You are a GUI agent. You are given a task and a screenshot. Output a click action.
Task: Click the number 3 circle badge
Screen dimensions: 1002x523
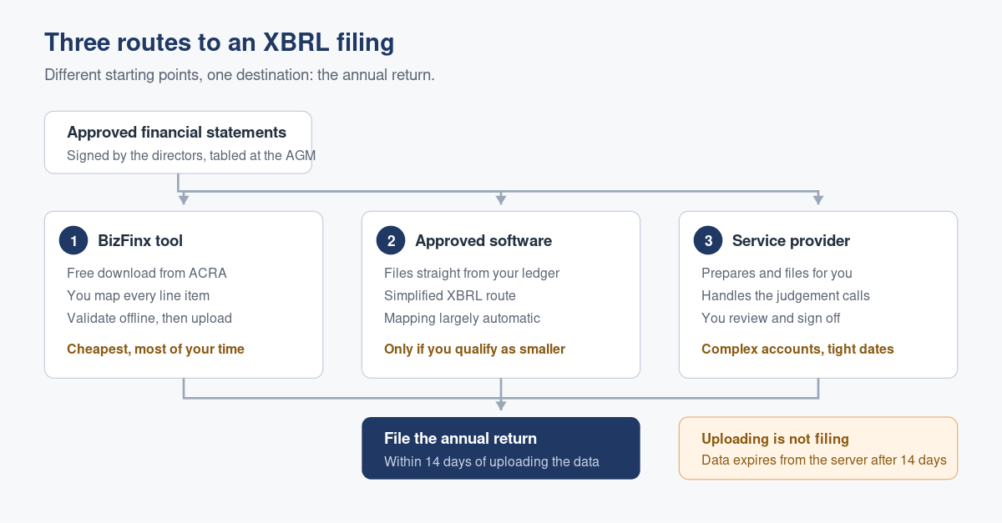[x=708, y=241]
